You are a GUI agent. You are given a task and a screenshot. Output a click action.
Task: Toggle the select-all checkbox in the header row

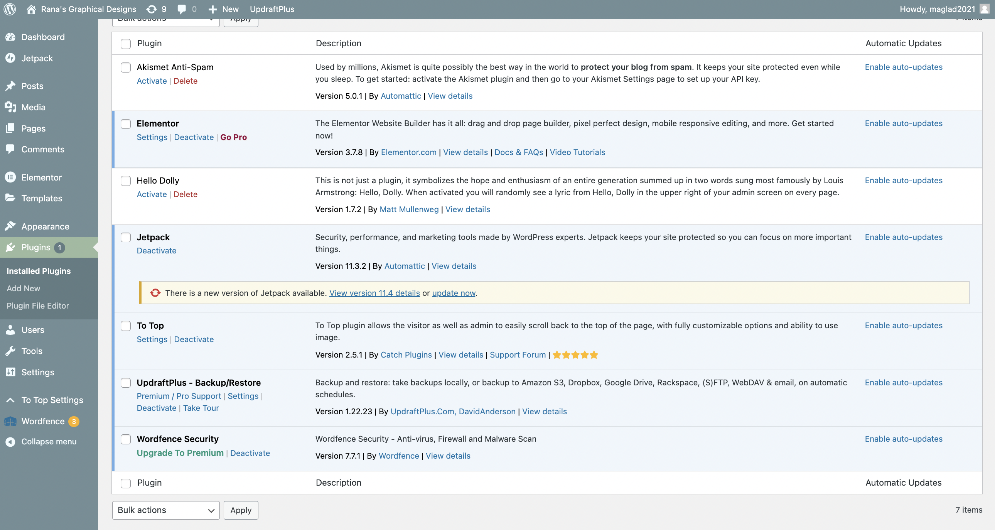(126, 44)
